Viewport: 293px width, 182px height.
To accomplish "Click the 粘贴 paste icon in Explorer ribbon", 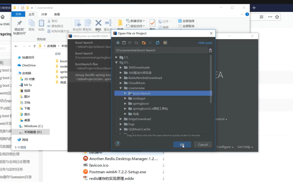I will coord(41,25).
